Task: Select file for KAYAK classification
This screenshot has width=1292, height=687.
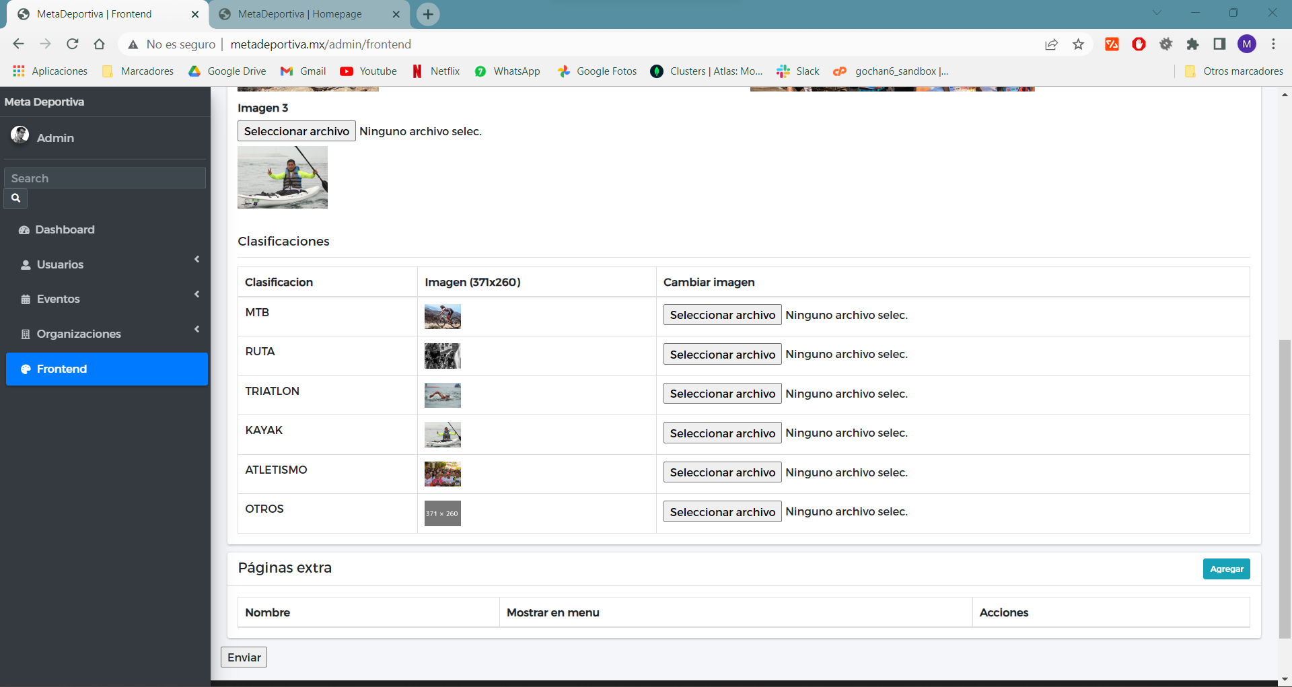Action: pyautogui.click(x=722, y=433)
